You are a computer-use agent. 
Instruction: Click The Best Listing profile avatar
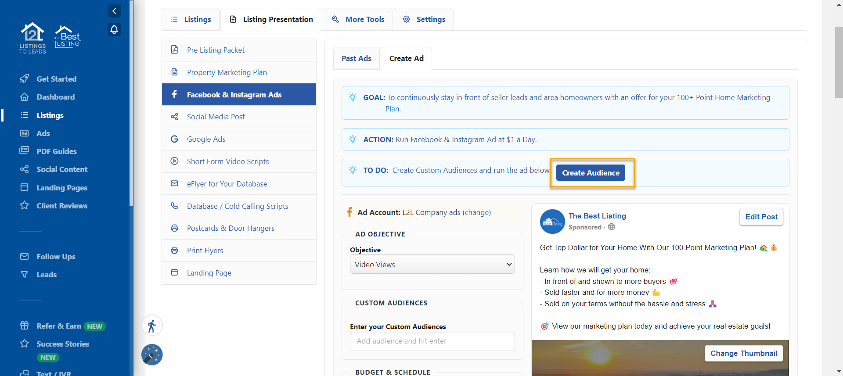click(552, 222)
